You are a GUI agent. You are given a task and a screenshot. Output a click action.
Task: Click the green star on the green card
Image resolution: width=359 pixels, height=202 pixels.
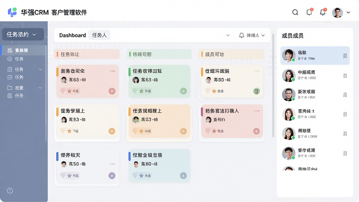[x=141, y=91]
